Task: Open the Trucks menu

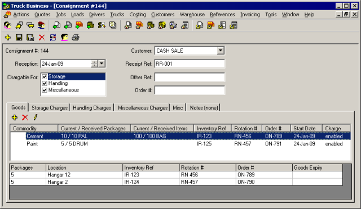Action: 117,15
